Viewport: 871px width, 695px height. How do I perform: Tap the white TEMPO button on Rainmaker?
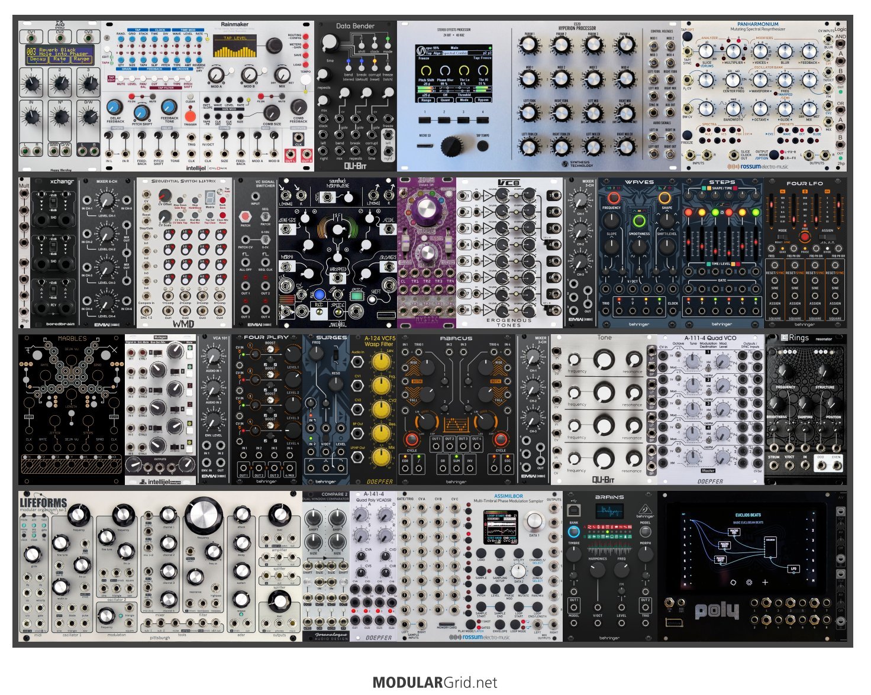306,81
